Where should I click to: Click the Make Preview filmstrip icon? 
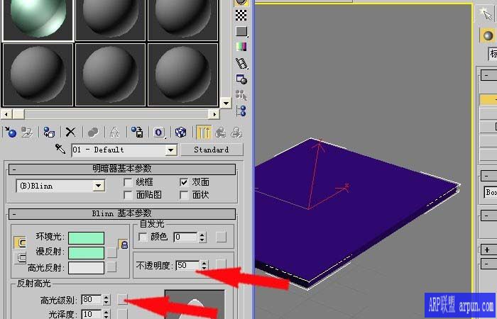coord(241,63)
